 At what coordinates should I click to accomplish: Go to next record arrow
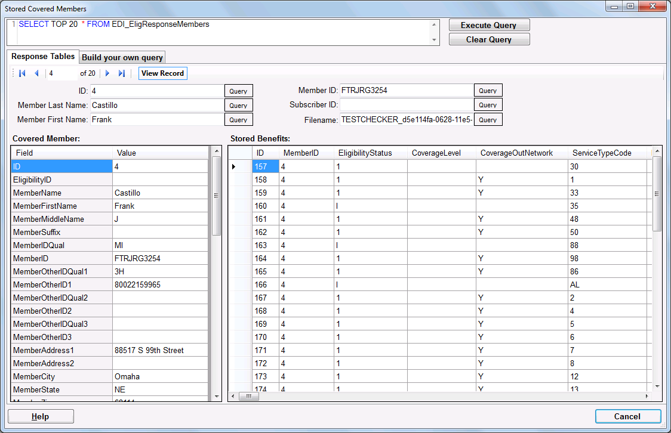[107, 73]
